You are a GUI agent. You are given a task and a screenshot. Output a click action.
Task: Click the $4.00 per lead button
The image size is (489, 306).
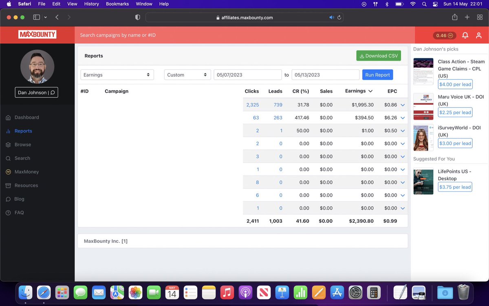(x=455, y=84)
